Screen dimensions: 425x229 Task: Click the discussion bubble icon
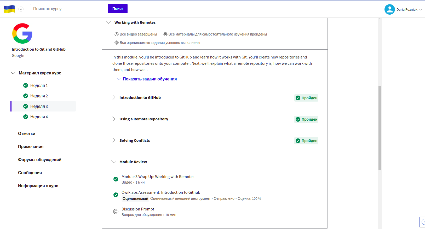coord(116,212)
